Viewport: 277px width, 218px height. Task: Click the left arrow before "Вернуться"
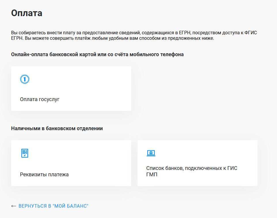tap(14, 206)
